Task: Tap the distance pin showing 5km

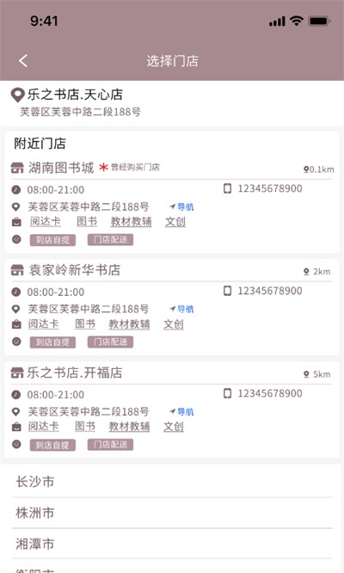Action: pos(306,374)
